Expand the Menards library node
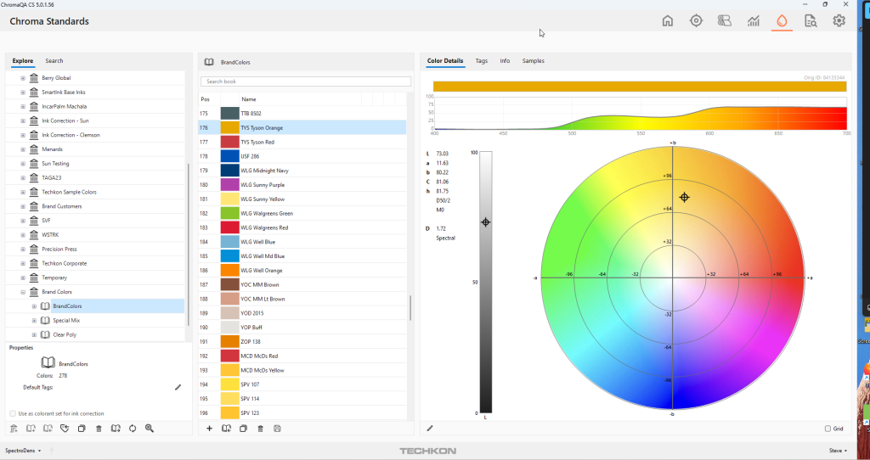Viewport: 870px width, 460px height. [23, 149]
